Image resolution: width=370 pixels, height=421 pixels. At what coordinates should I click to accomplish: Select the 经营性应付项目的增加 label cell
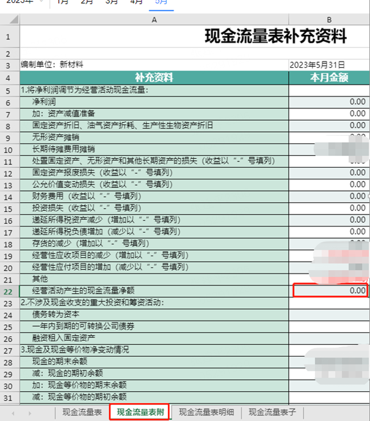154,267
